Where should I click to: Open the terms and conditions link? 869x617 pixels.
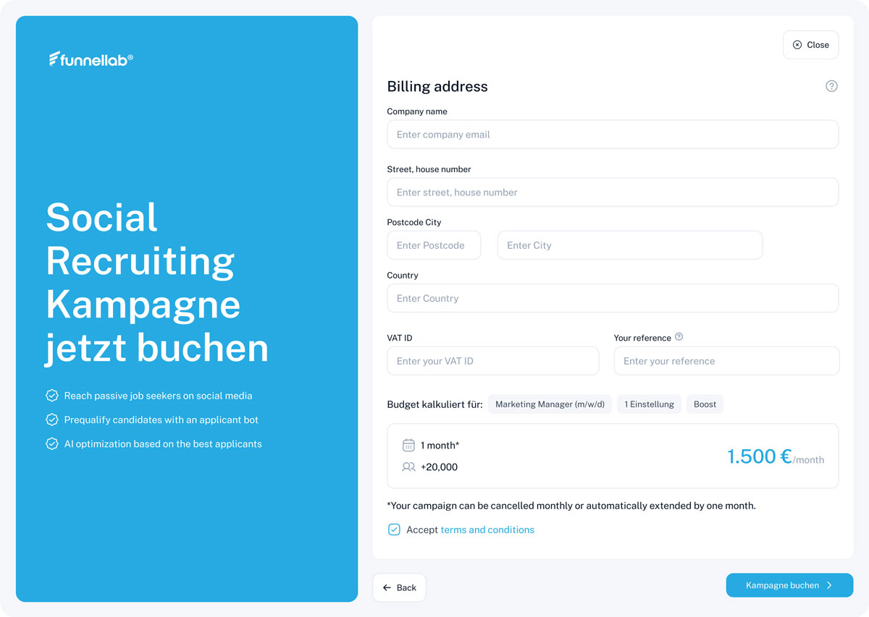coord(487,530)
